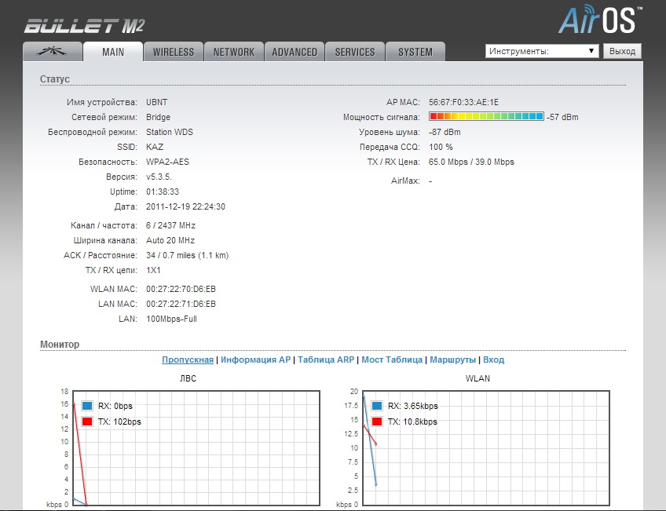Click the red TX legend swatch in ЛВС chart
The height and width of the screenshot is (511, 666).
pyautogui.click(x=87, y=422)
